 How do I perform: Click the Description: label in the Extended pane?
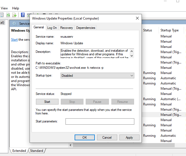point(20,52)
